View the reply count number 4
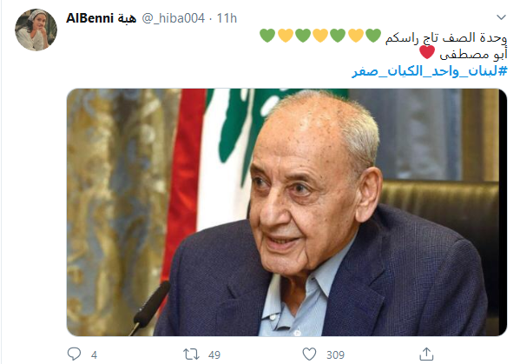520x364 pixels. coord(94,355)
